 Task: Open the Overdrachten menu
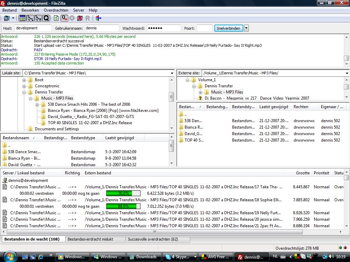point(56,10)
